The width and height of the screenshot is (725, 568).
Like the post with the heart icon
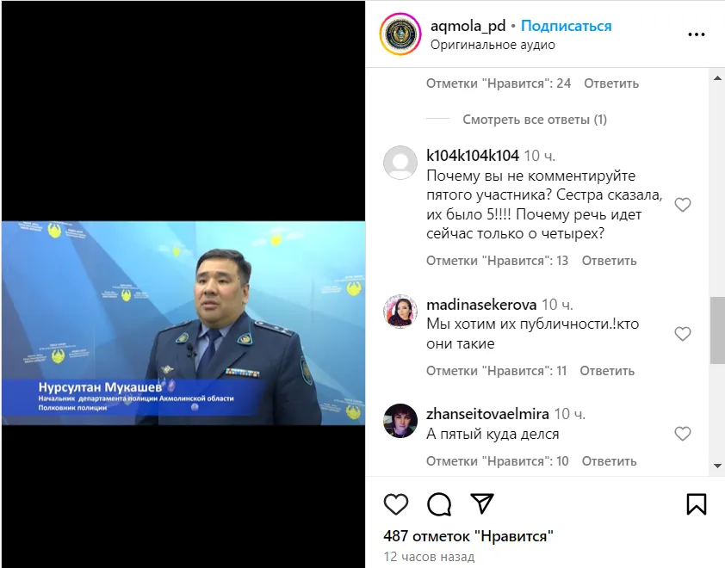click(396, 503)
